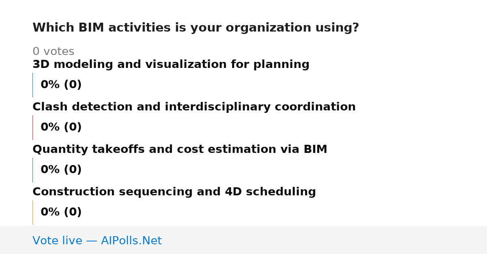Select the 3D modeling and visualization option
Screen dimensions: 487x254
171,65
